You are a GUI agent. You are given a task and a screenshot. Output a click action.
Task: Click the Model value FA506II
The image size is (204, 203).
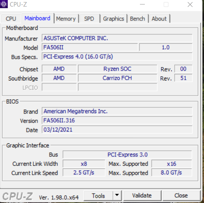point(90,47)
